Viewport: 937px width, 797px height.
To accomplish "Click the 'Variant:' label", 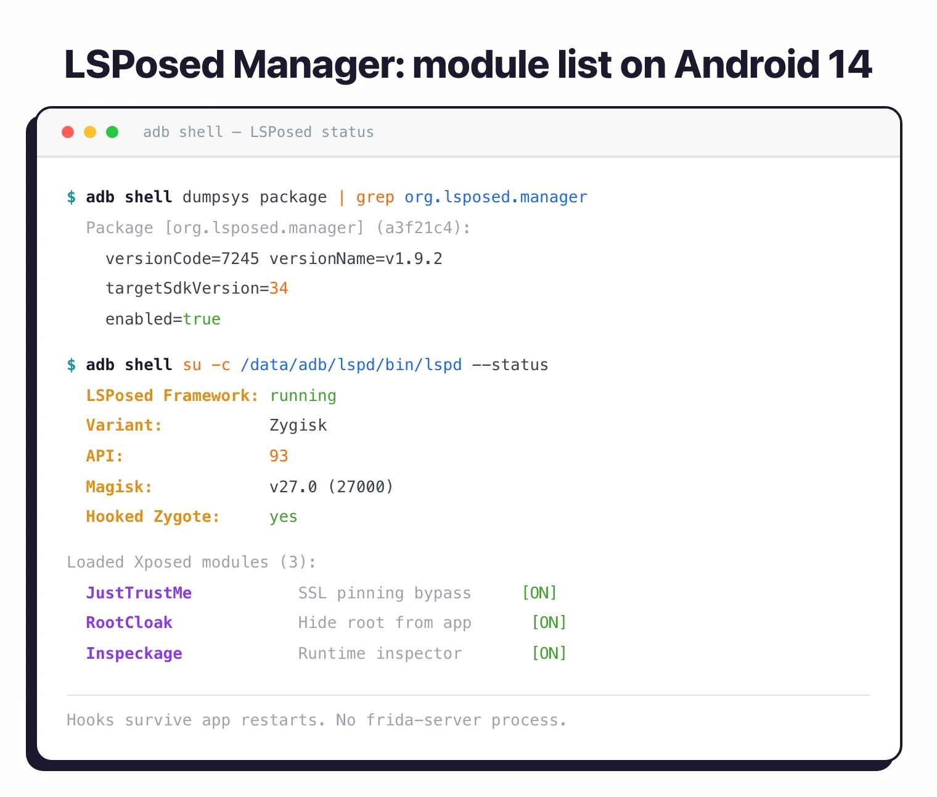I will (x=124, y=426).
